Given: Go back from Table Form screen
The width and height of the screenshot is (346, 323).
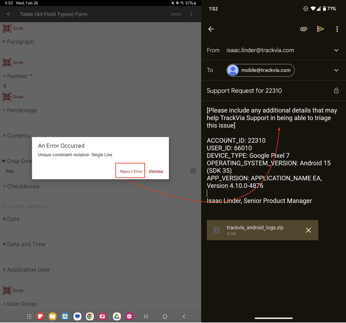Looking at the screenshot, I should pos(9,14).
